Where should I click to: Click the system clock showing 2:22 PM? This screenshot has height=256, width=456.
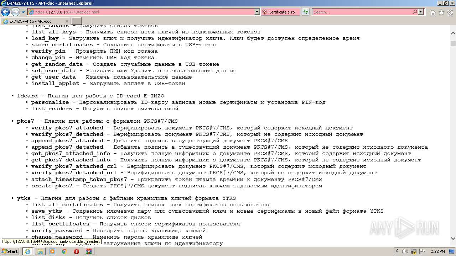pyautogui.click(x=437, y=251)
